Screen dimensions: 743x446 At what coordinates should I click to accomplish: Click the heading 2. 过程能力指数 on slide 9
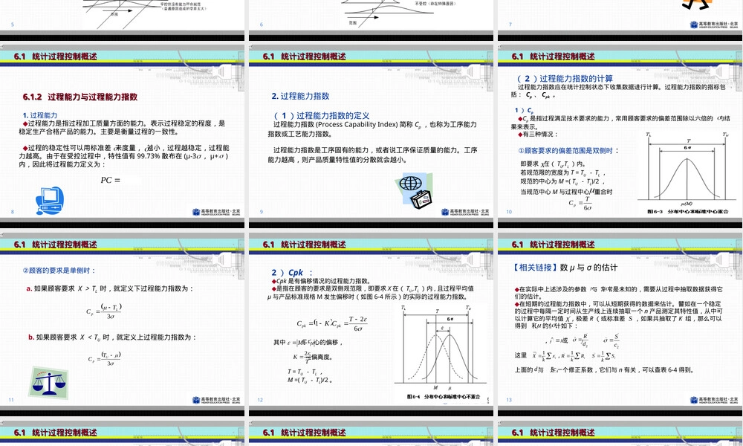point(300,96)
